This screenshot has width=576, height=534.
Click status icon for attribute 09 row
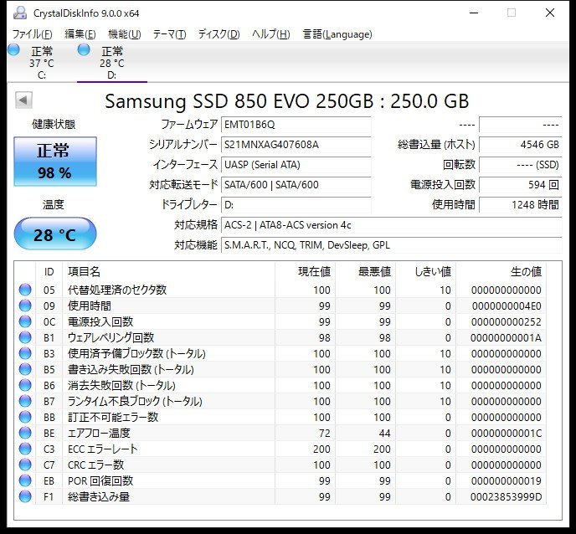click(x=25, y=306)
